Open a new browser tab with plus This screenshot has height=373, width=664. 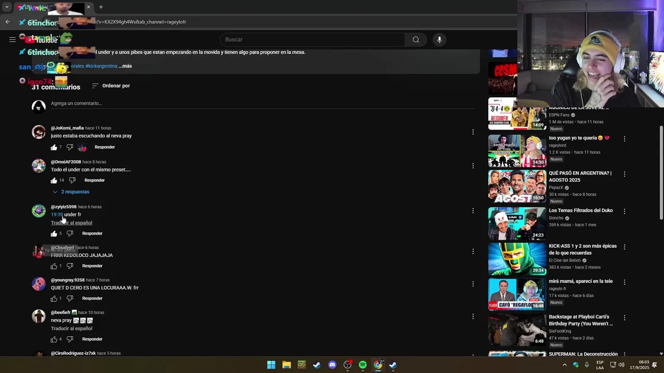pyautogui.click(x=101, y=7)
